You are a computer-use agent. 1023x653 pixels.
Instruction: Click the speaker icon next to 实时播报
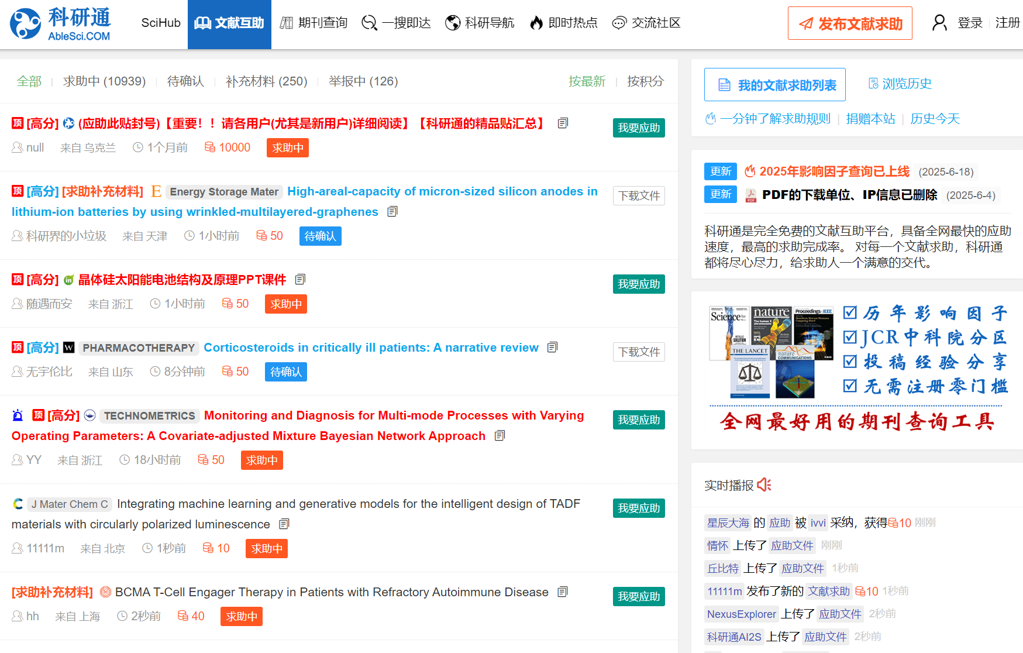pyautogui.click(x=764, y=484)
